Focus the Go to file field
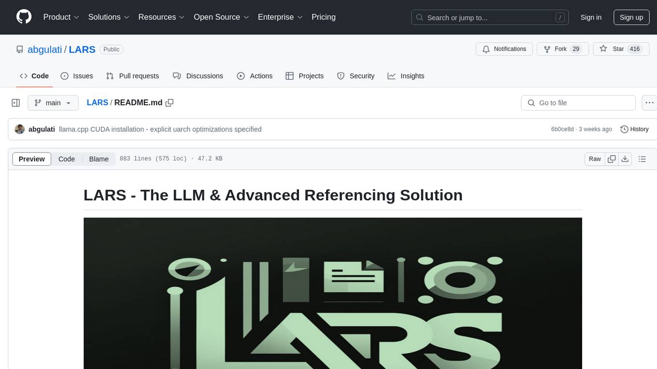The image size is (657, 369). pyautogui.click(x=578, y=103)
